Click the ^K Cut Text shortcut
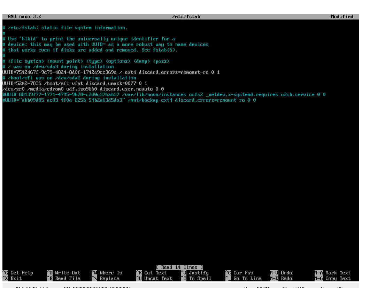 click(x=151, y=273)
